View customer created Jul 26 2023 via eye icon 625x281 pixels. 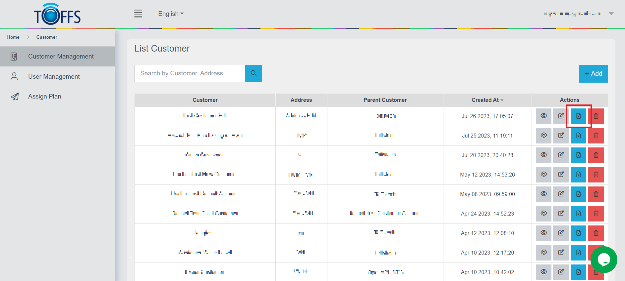click(543, 116)
